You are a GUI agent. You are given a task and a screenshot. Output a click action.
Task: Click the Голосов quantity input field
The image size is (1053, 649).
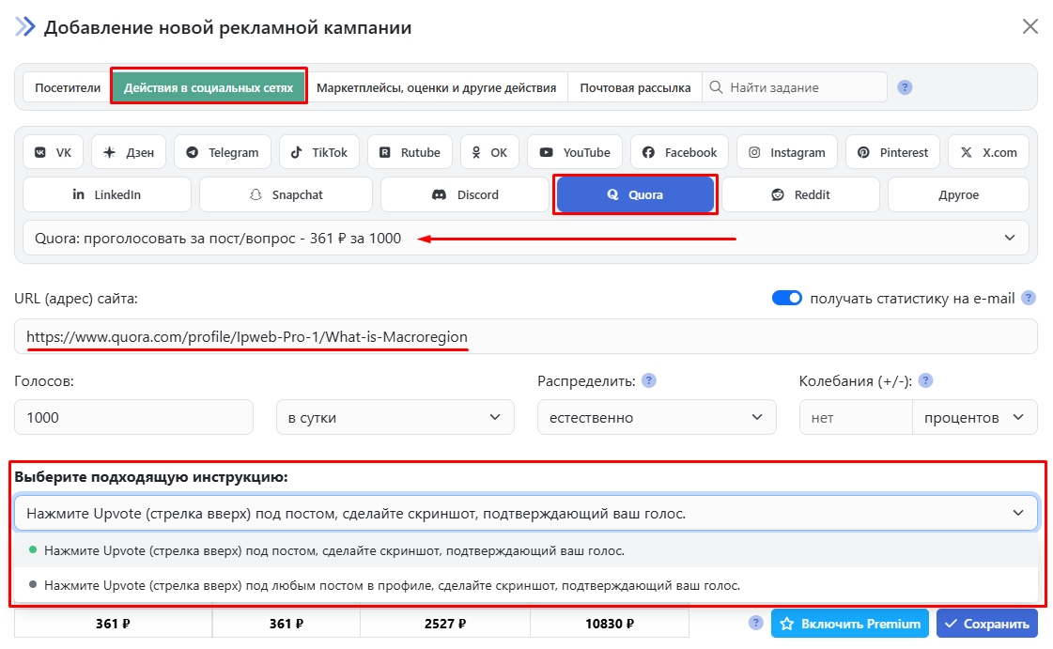point(133,418)
